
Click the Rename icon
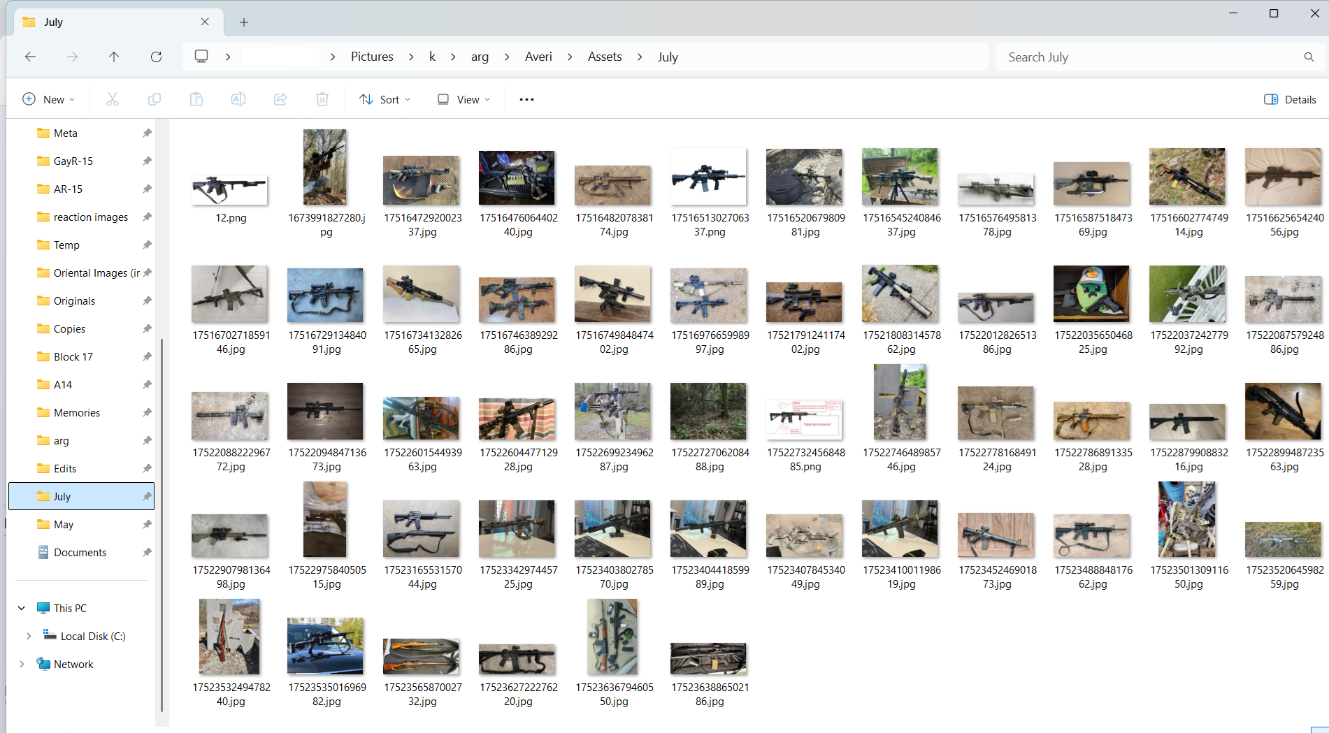click(238, 99)
